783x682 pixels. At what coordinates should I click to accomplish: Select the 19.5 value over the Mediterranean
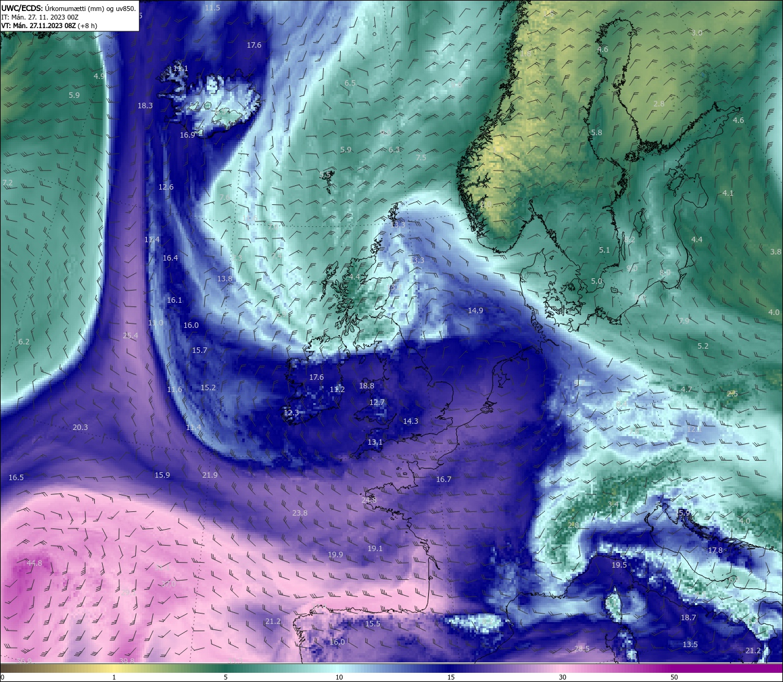click(619, 565)
